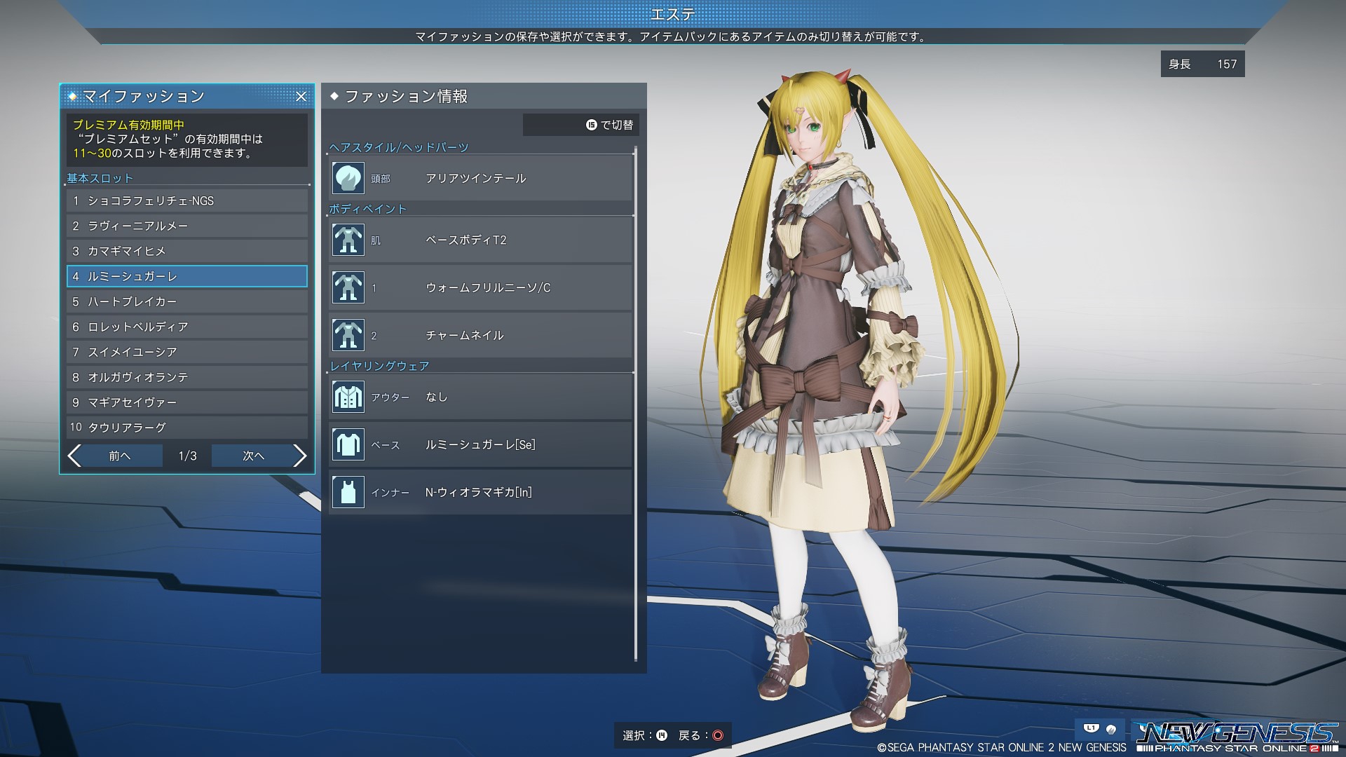This screenshot has height=757, width=1346.
Task: Click the L1 icon at bottom right
Action: (x=1091, y=728)
